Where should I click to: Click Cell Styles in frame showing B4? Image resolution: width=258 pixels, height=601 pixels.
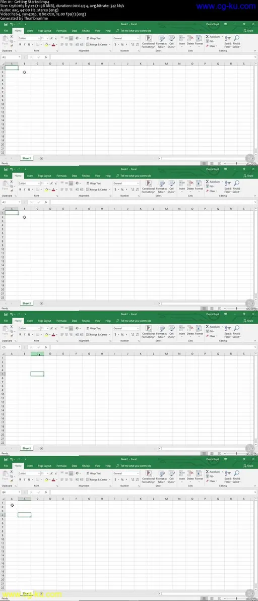(171, 476)
